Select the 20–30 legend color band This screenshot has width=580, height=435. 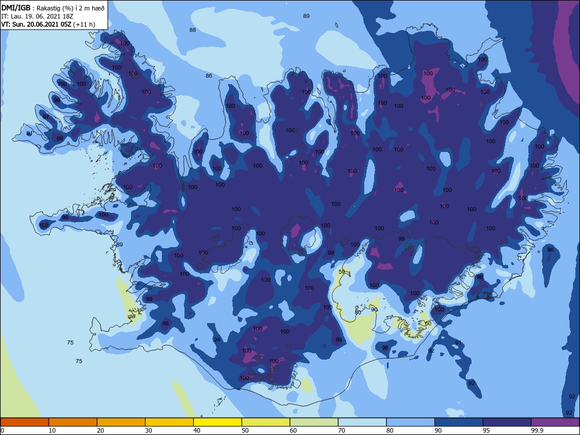(x=121, y=422)
